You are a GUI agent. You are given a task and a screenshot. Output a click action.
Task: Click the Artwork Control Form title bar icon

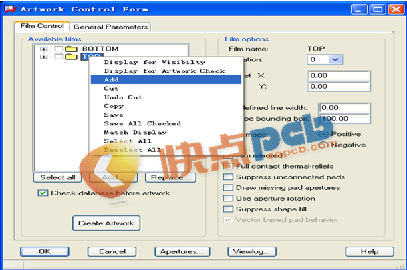[10, 9]
